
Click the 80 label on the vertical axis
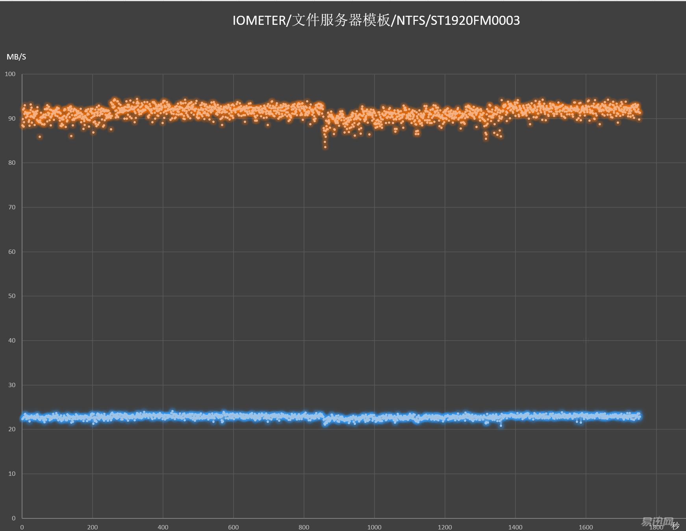coord(12,163)
